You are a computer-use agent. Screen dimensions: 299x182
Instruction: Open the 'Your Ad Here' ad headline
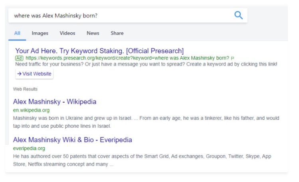[99, 51]
